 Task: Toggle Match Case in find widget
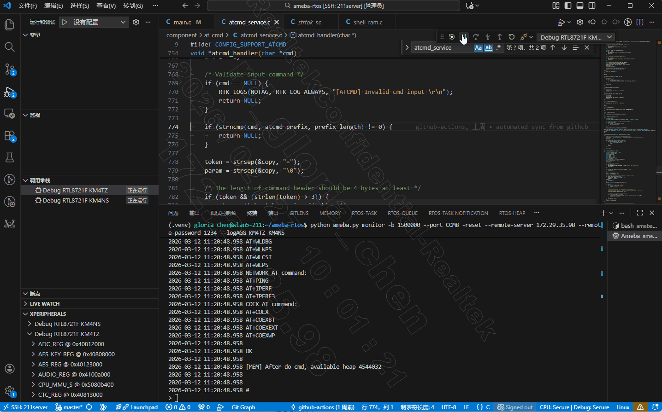478,48
